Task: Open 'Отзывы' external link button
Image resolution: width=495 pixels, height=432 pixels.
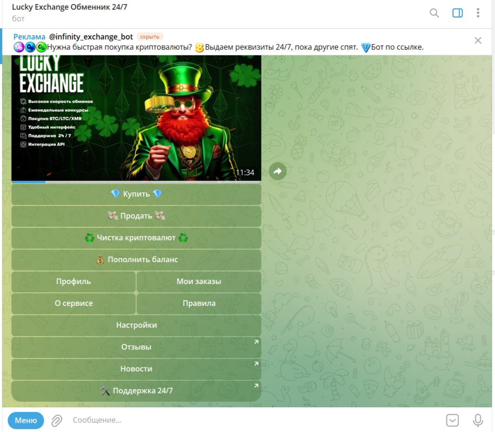Action: [x=136, y=347]
